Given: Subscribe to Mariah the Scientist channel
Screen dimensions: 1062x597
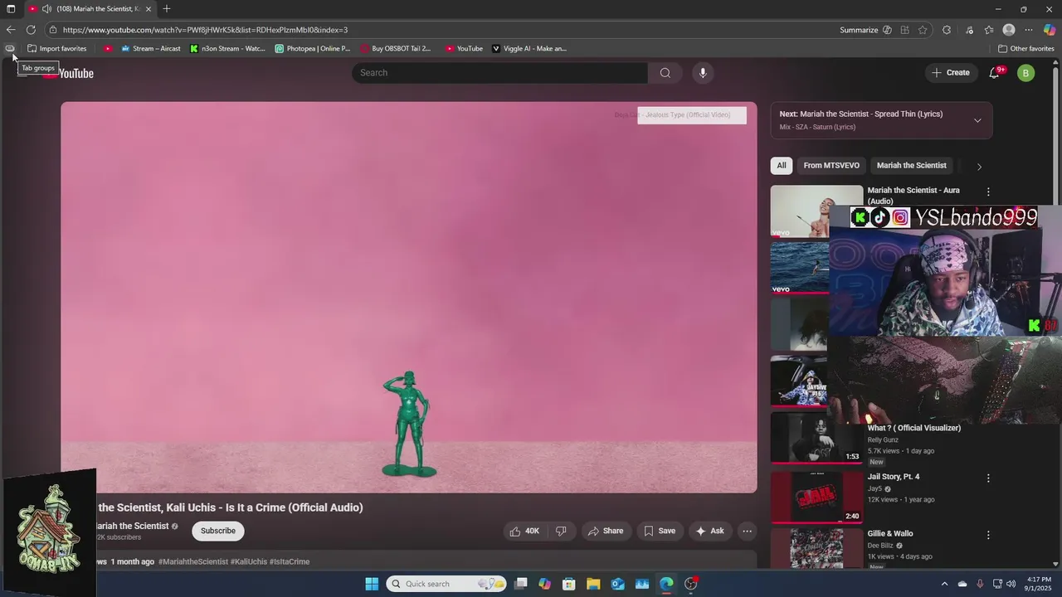Looking at the screenshot, I should point(218,531).
